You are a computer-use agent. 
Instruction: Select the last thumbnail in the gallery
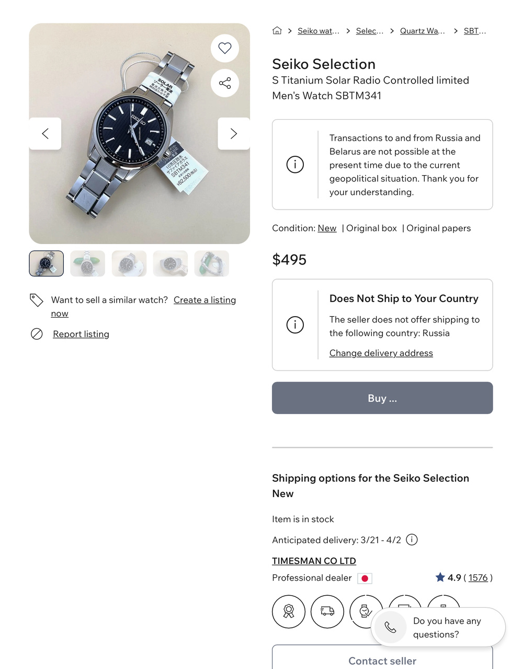[212, 263]
